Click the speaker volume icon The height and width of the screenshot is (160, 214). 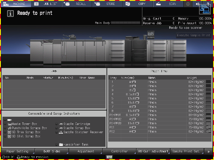coord(197,4)
